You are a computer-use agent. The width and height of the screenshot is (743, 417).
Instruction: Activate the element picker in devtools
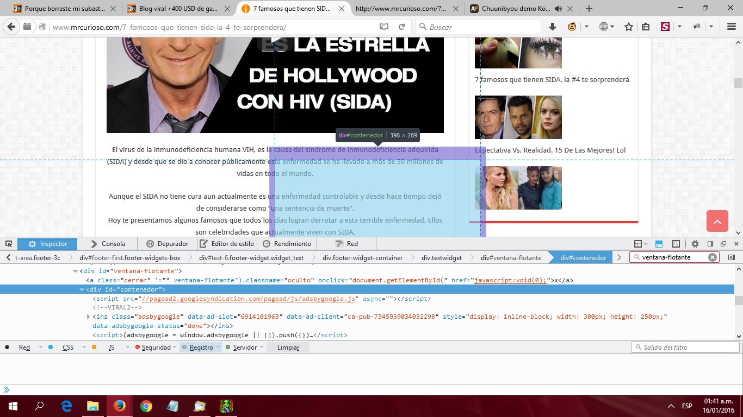(9, 244)
